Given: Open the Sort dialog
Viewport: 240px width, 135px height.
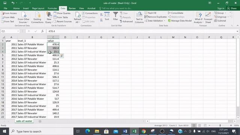Looking at the screenshot, I should click(107, 16).
